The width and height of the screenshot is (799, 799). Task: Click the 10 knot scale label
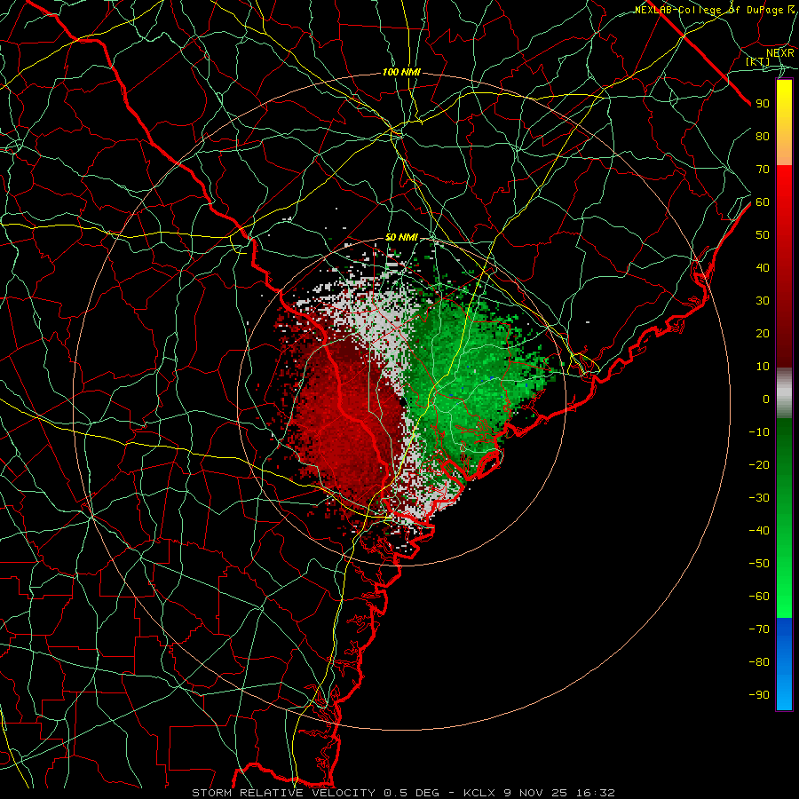click(x=763, y=367)
